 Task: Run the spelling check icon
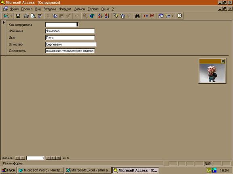click(40, 16)
